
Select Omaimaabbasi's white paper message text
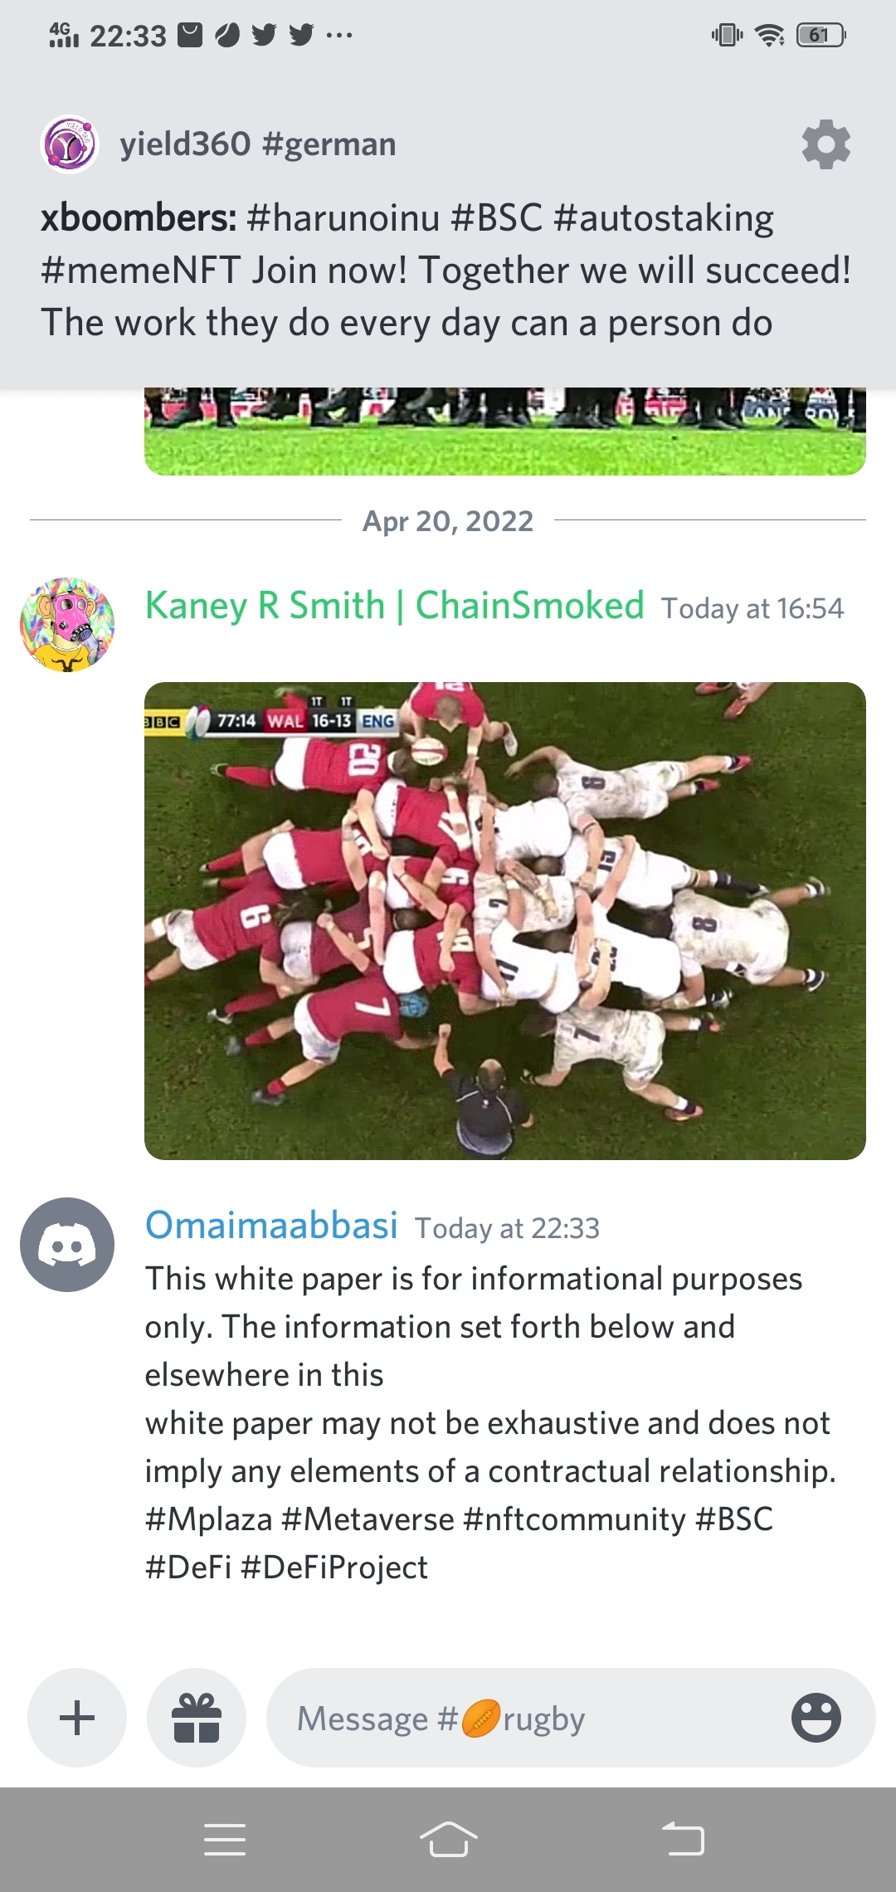point(490,1423)
